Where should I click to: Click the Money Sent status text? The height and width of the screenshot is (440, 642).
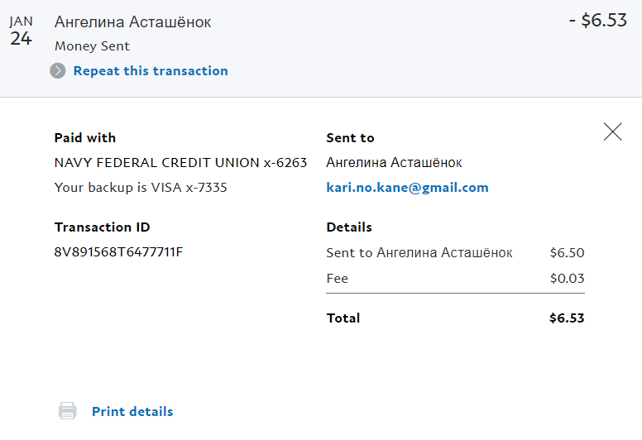pyautogui.click(x=92, y=46)
